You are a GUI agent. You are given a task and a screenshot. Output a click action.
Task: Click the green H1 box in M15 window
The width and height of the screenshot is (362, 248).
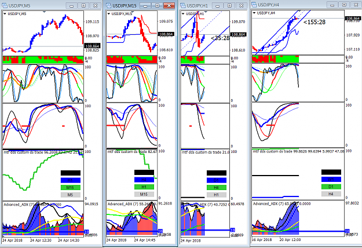144,187
